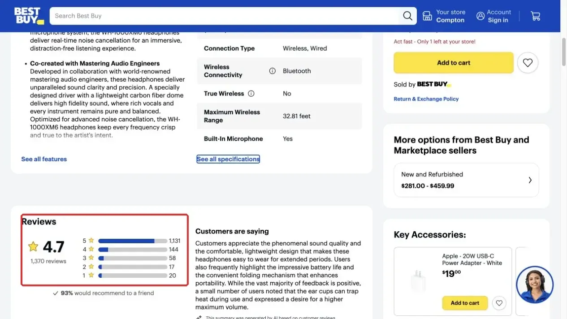Add headphones to cart with main button

coord(454,63)
